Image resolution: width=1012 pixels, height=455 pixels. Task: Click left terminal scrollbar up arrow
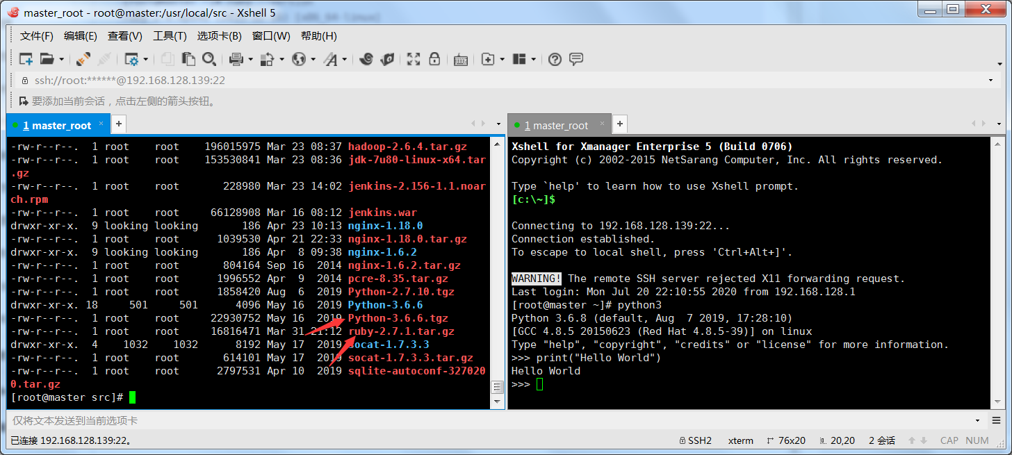tap(498, 143)
